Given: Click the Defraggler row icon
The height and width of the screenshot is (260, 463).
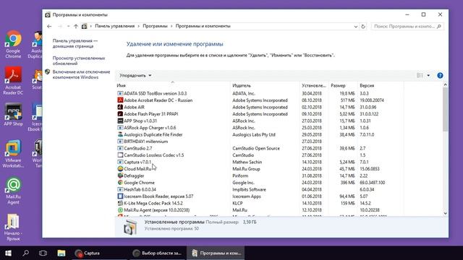Looking at the screenshot, I should click(x=120, y=175).
